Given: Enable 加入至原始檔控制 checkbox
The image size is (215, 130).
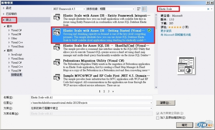Looking at the screenshot, I should [158, 118].
